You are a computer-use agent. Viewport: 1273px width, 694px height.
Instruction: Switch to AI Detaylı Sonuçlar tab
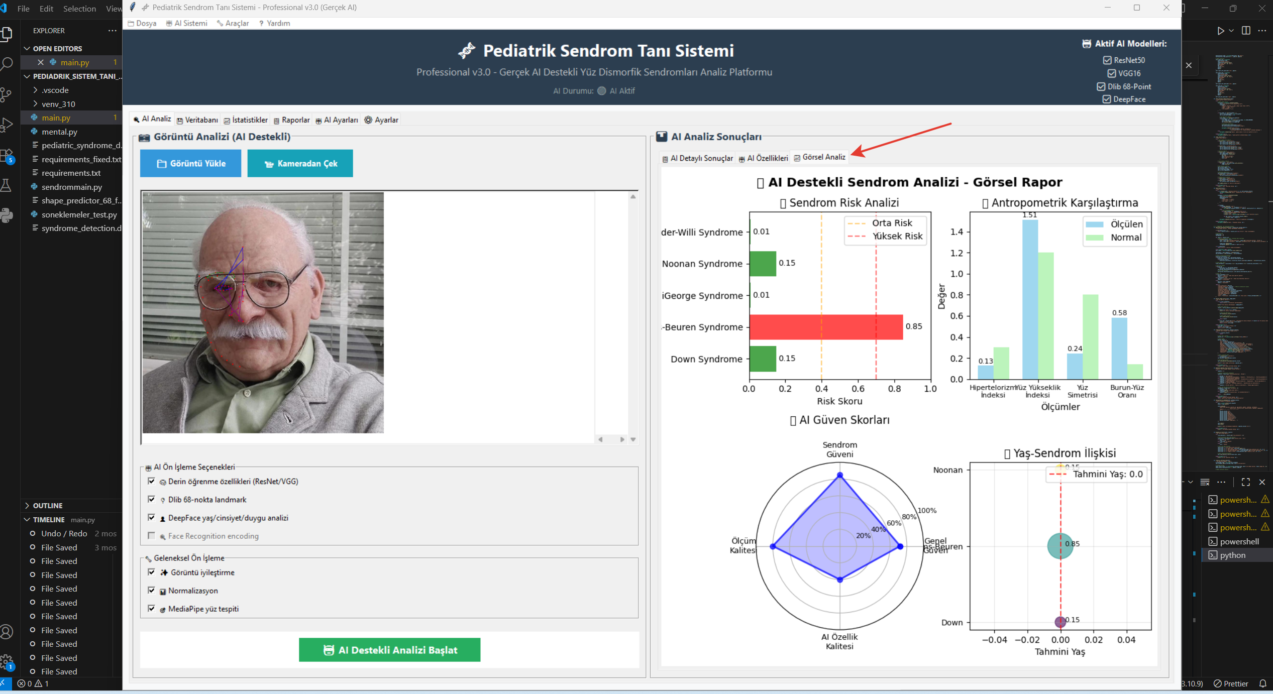(x=697, y=158)
